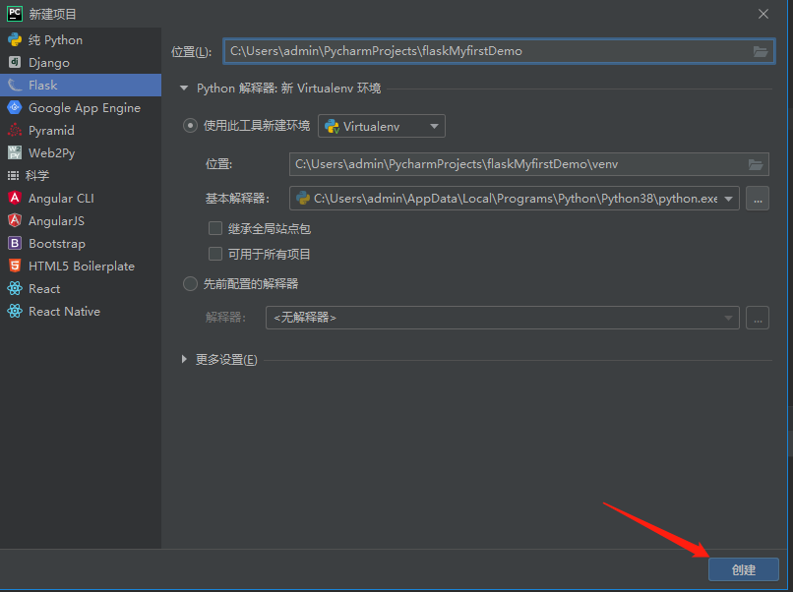Check 可用于所有项目 checkbox
The width and height of the screenshot is (793, 592).
[215, 254]
